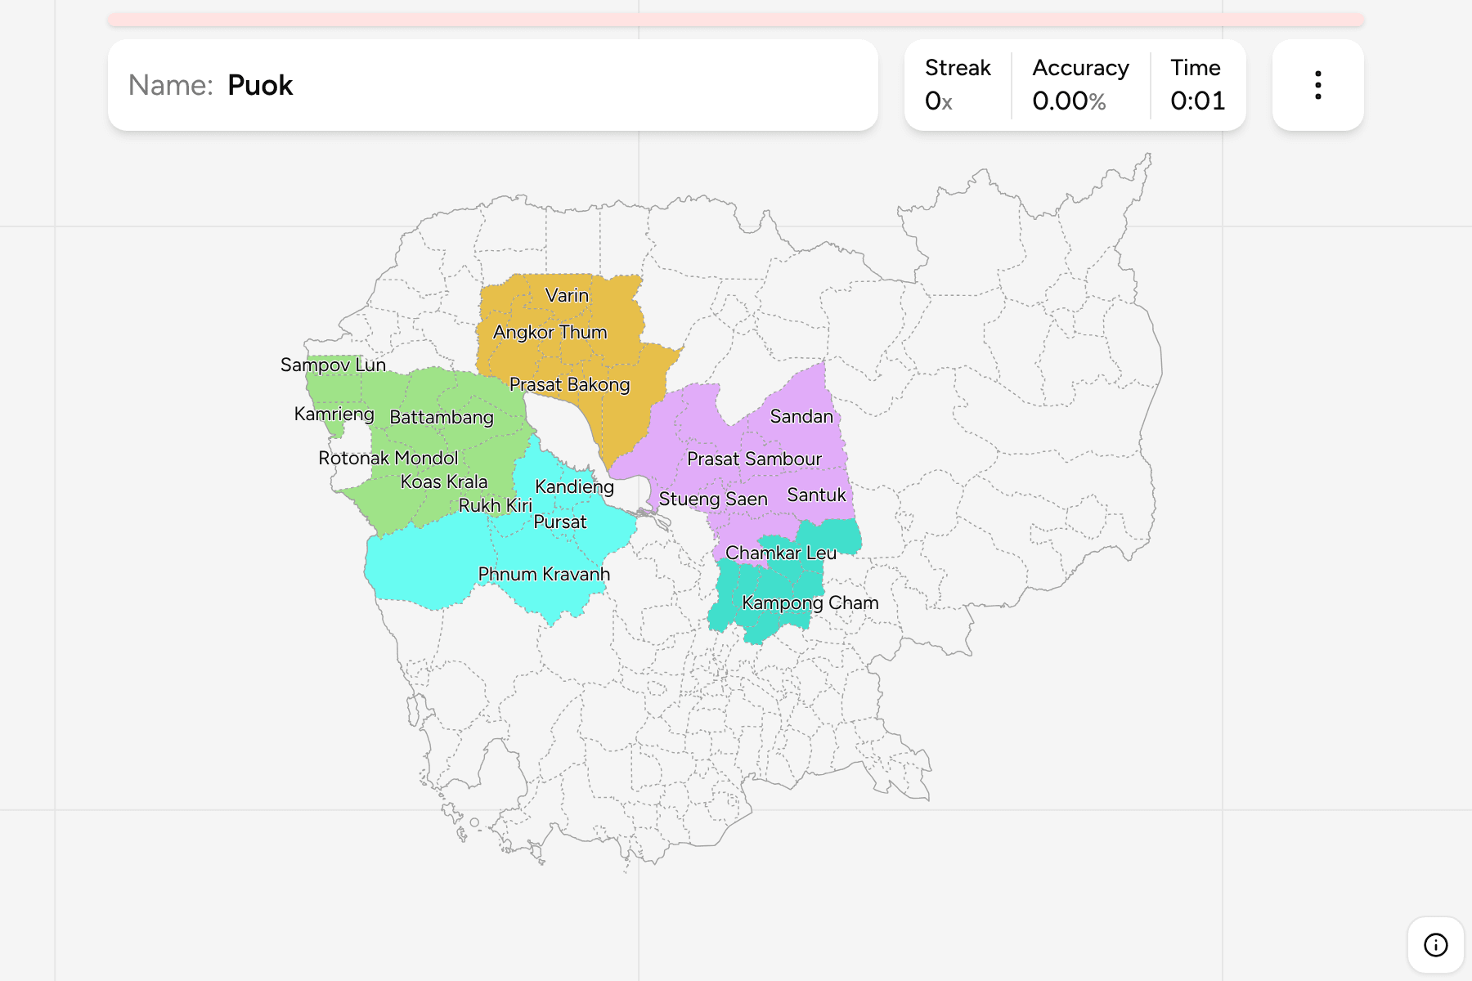The image size is (1472, 981).
Task: Click the Rukh Kiri label
Action: [x=495, y=505]
